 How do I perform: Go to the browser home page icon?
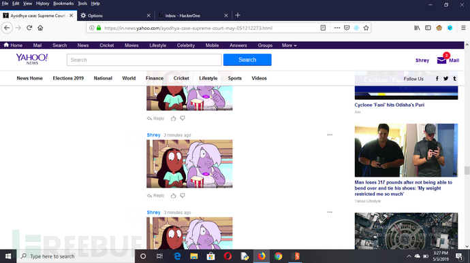pyautogui.click(x=40, y=28)
